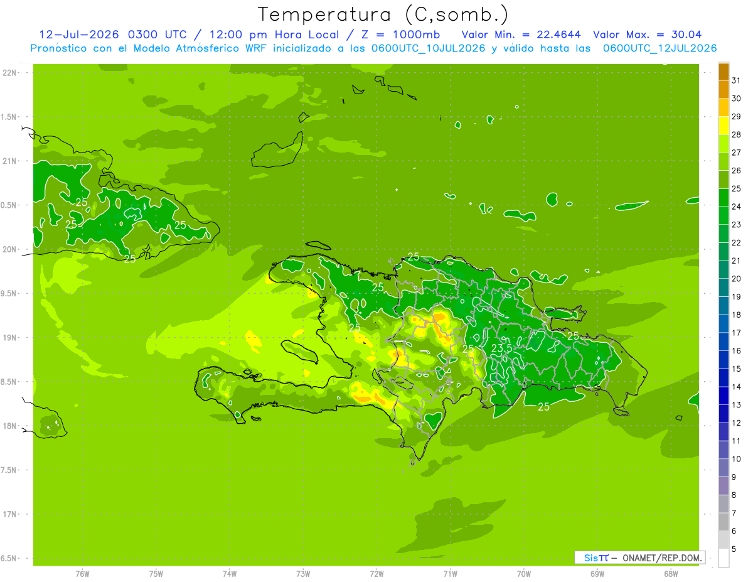Viewport: 753px width, 582px height.
Task: Click the '71W' longitude axis label
Action: pyautogui.click(x=450, y=574)
